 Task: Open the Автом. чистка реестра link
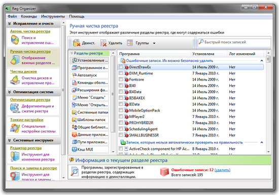30,31
